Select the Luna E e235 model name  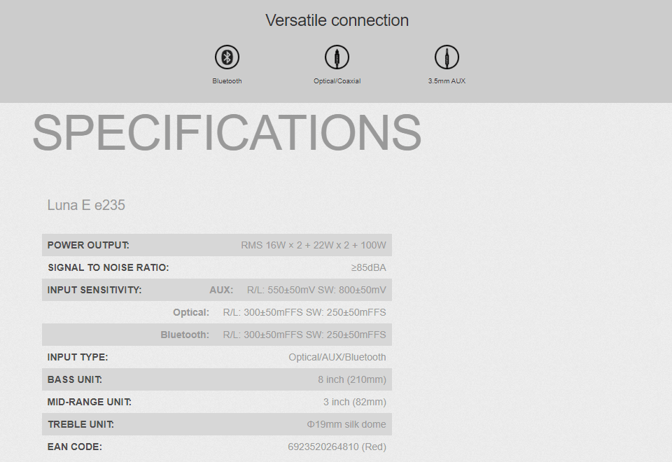coord(86,205)
